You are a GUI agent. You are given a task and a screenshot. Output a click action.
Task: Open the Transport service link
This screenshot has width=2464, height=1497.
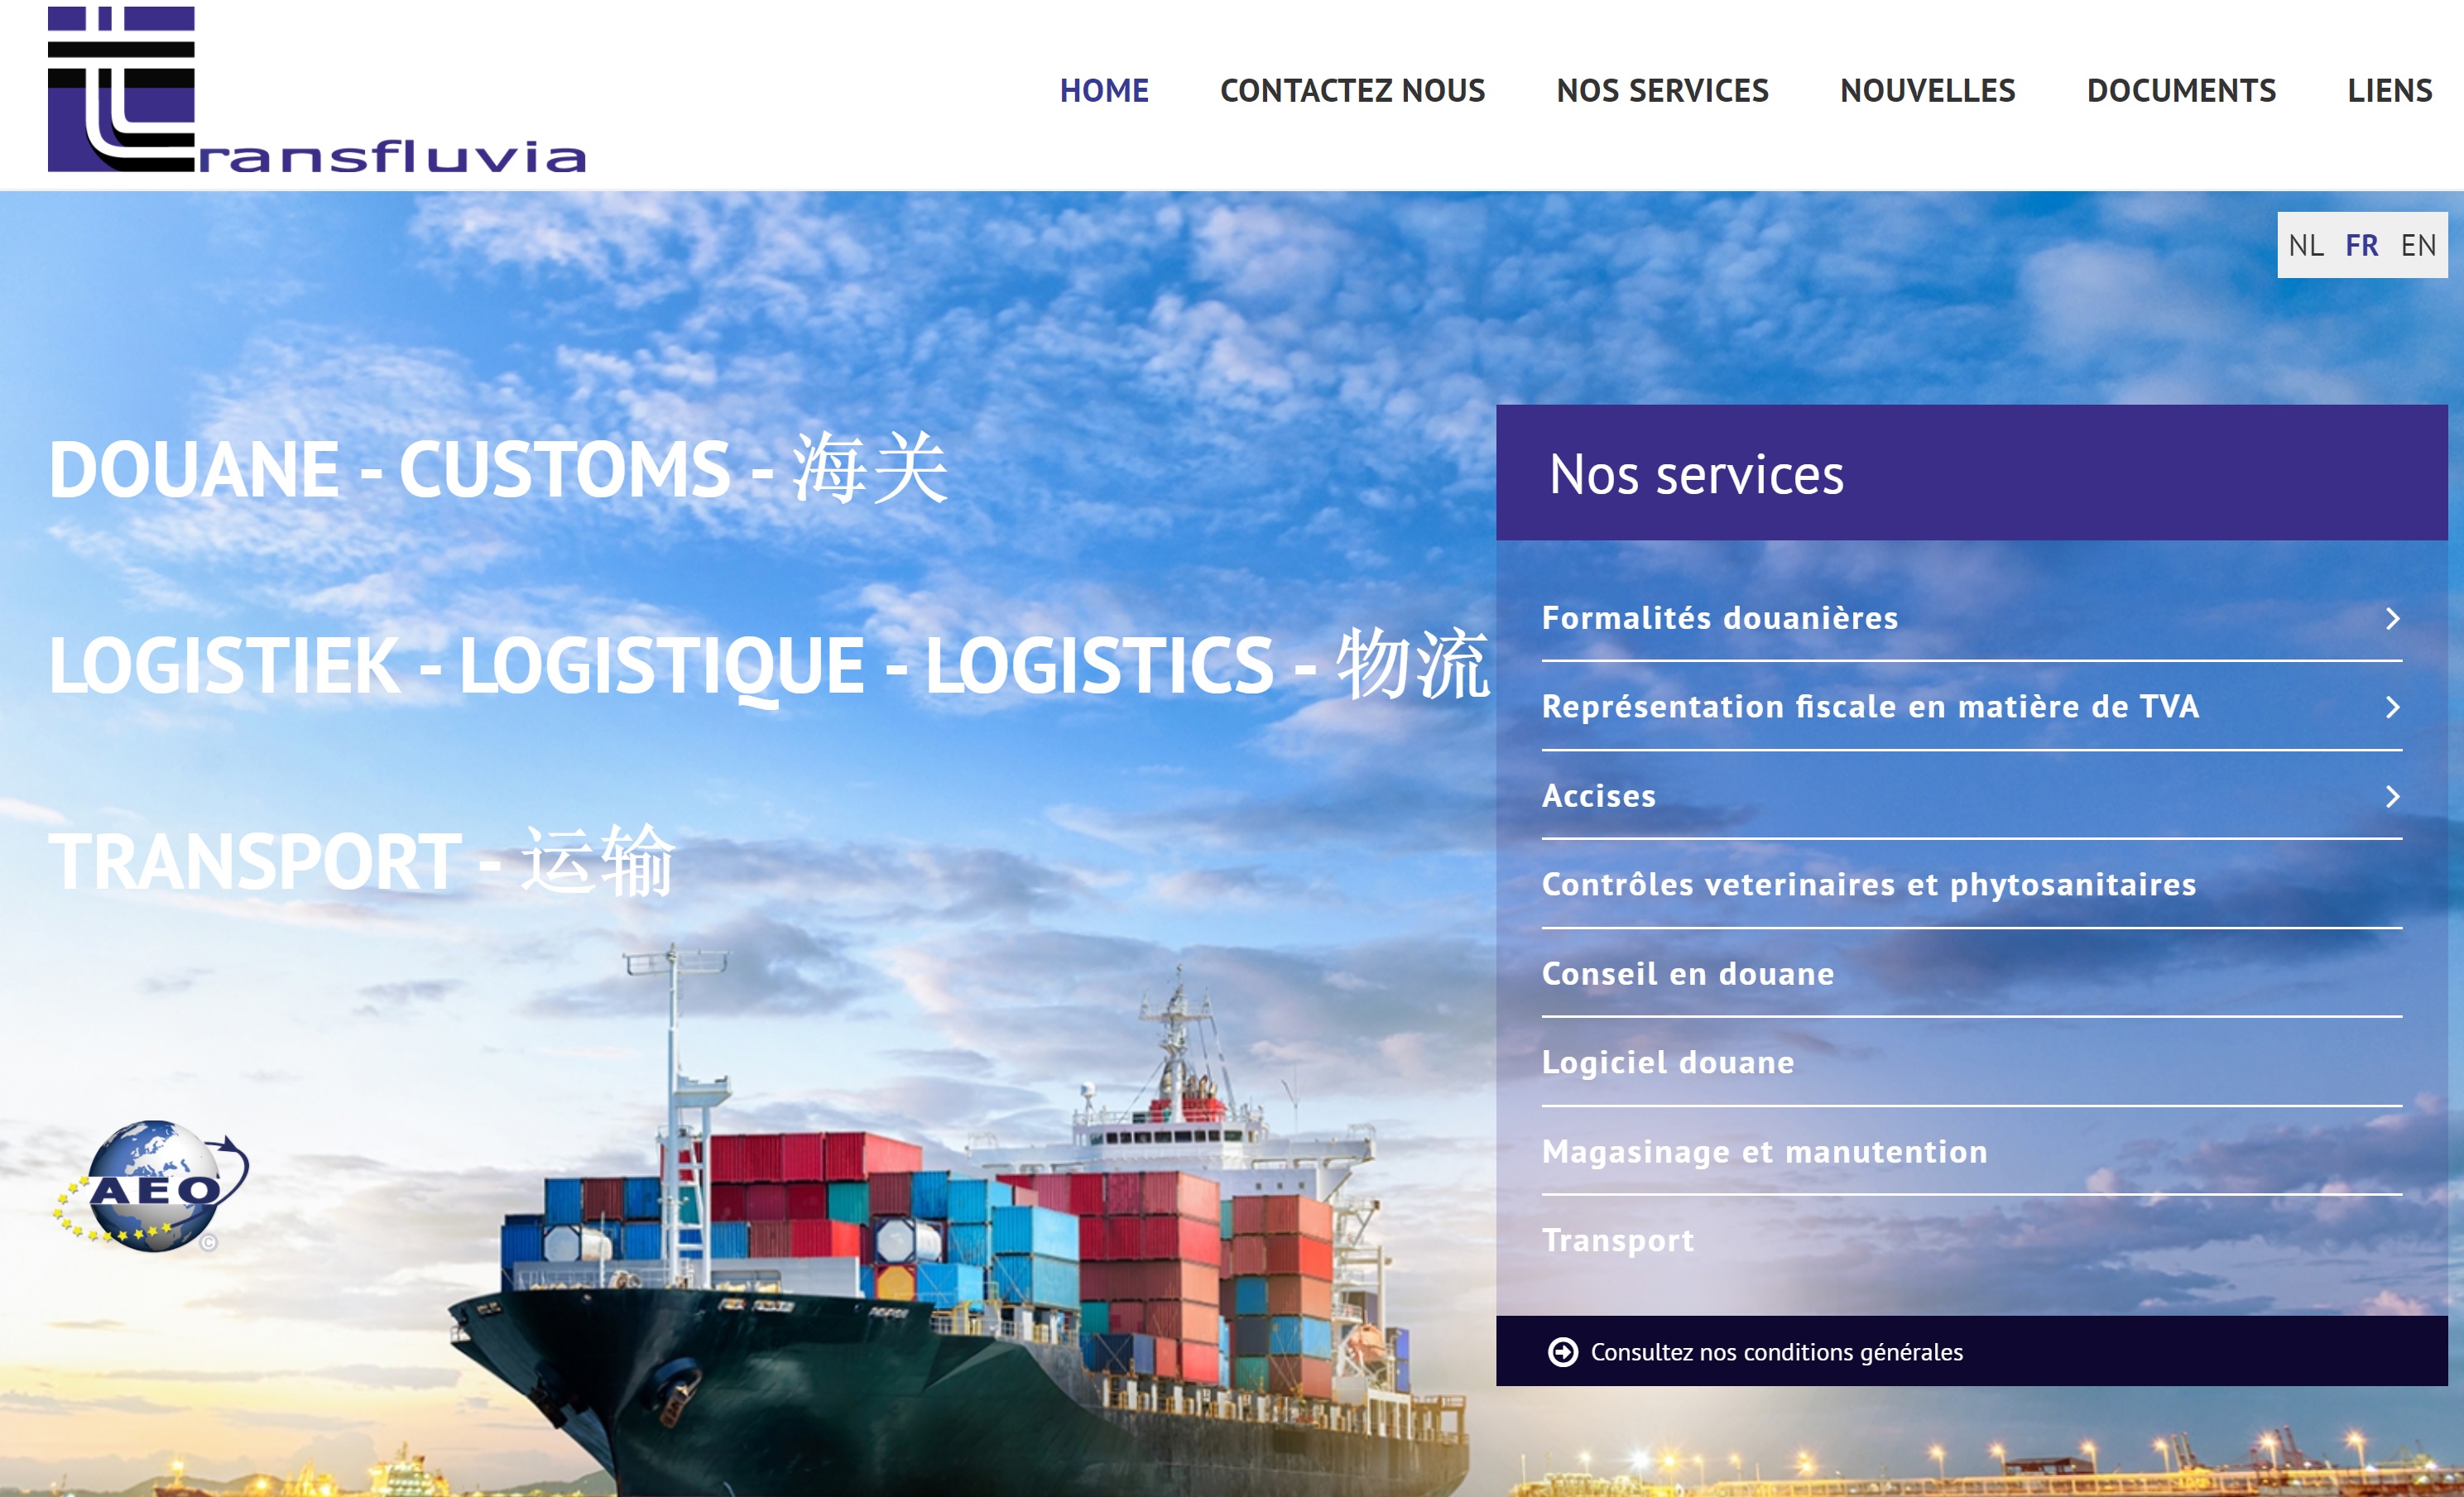(x=1618, y=1240)
